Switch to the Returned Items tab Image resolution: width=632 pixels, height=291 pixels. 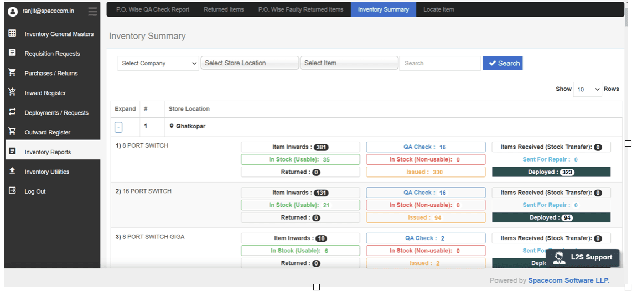point(224,9)
